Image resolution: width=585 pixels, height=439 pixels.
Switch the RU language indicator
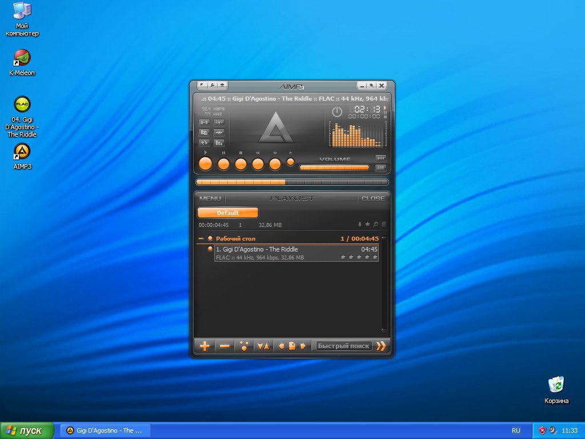click(516, 430)
